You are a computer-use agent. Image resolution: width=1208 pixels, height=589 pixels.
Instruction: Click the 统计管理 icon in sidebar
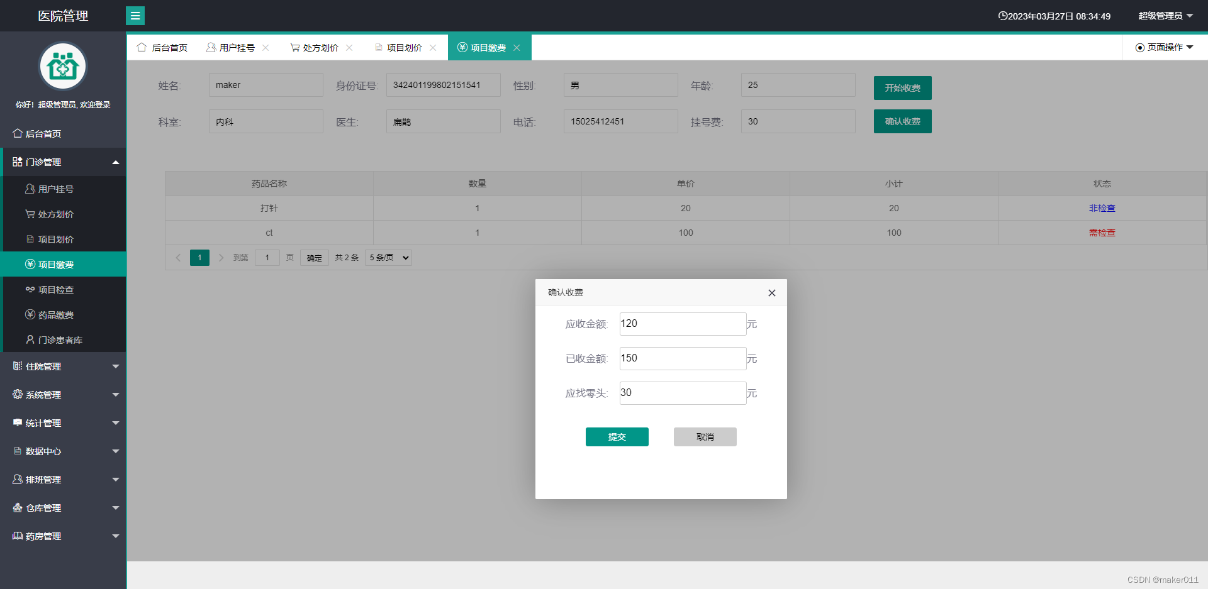tap(18, 422)
